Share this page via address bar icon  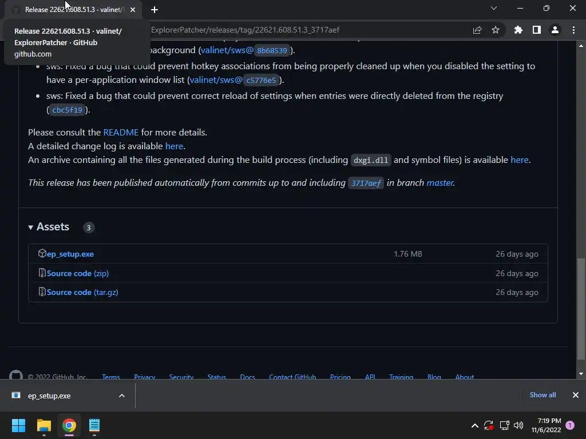(x=477, y=30)
